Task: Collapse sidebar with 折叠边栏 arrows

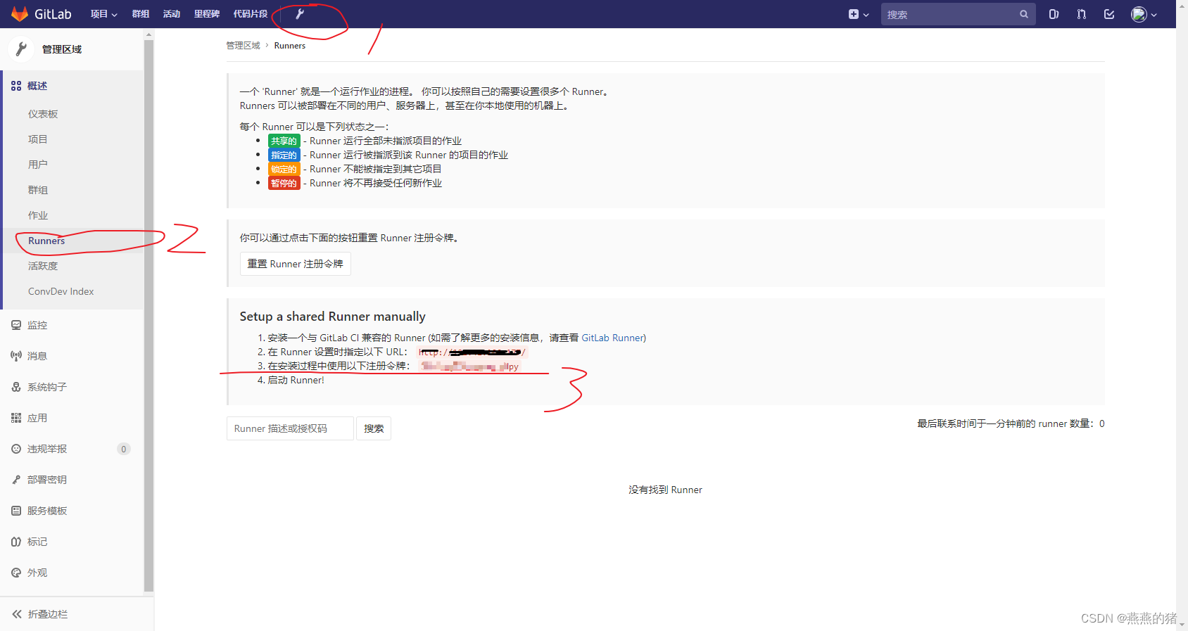Action: (x=17, y=614)
